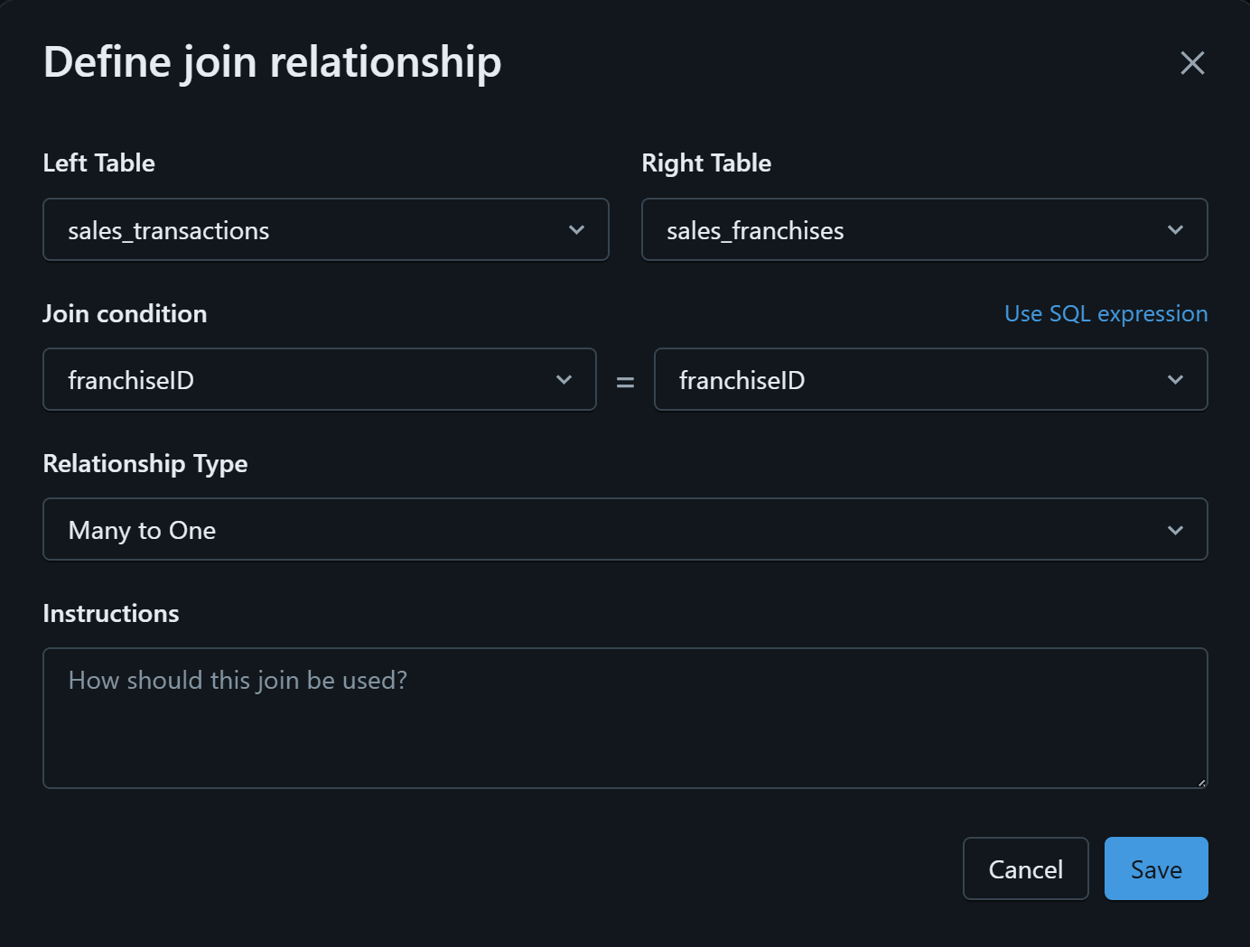Click the Left Table label

(99, 163)
